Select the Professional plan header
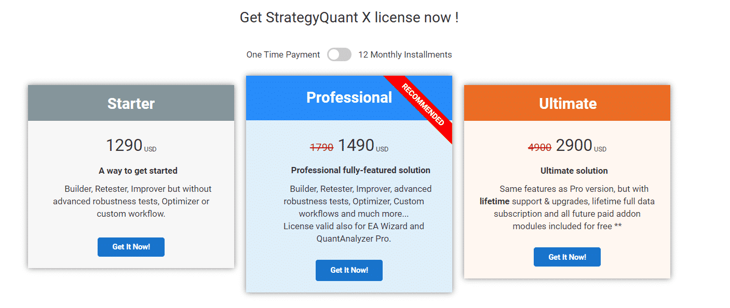This screenshot has width=730, height=308. 349,97
